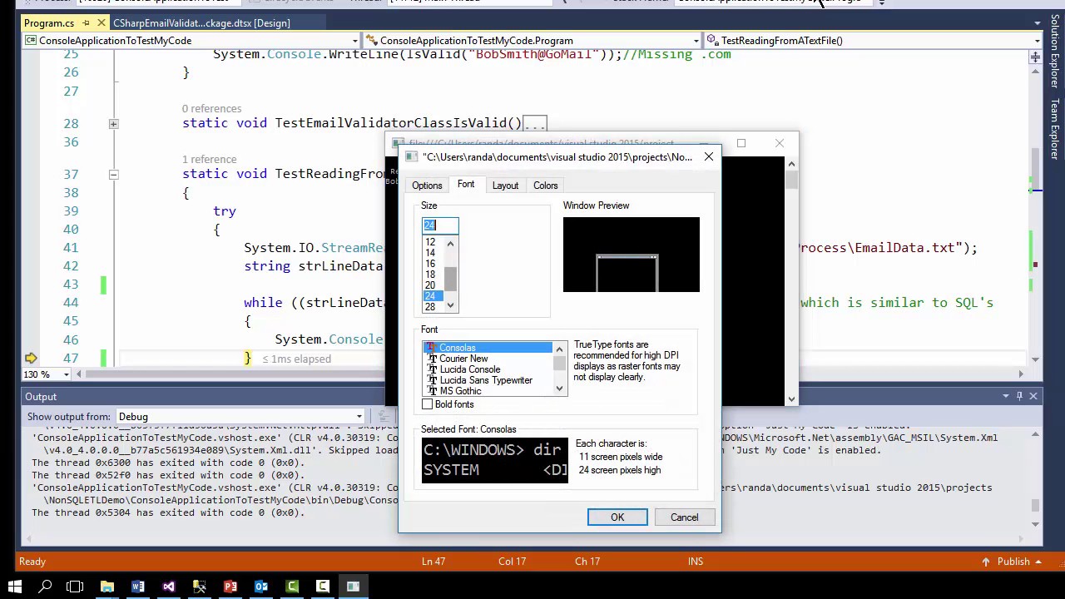Image resolution: width=1065 pixels, height=599 pixels.
Task: Activate the Program.cs editor tab
Action: (49, 23)
